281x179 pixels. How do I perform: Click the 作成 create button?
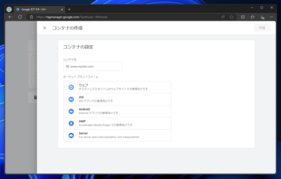tap(262, 28)
